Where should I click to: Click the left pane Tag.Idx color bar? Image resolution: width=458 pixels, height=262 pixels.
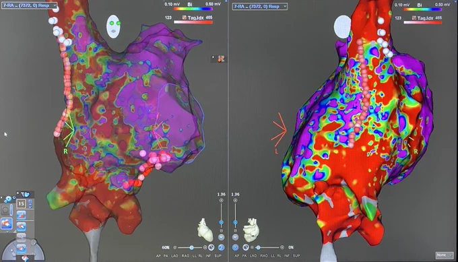point(193,22)
